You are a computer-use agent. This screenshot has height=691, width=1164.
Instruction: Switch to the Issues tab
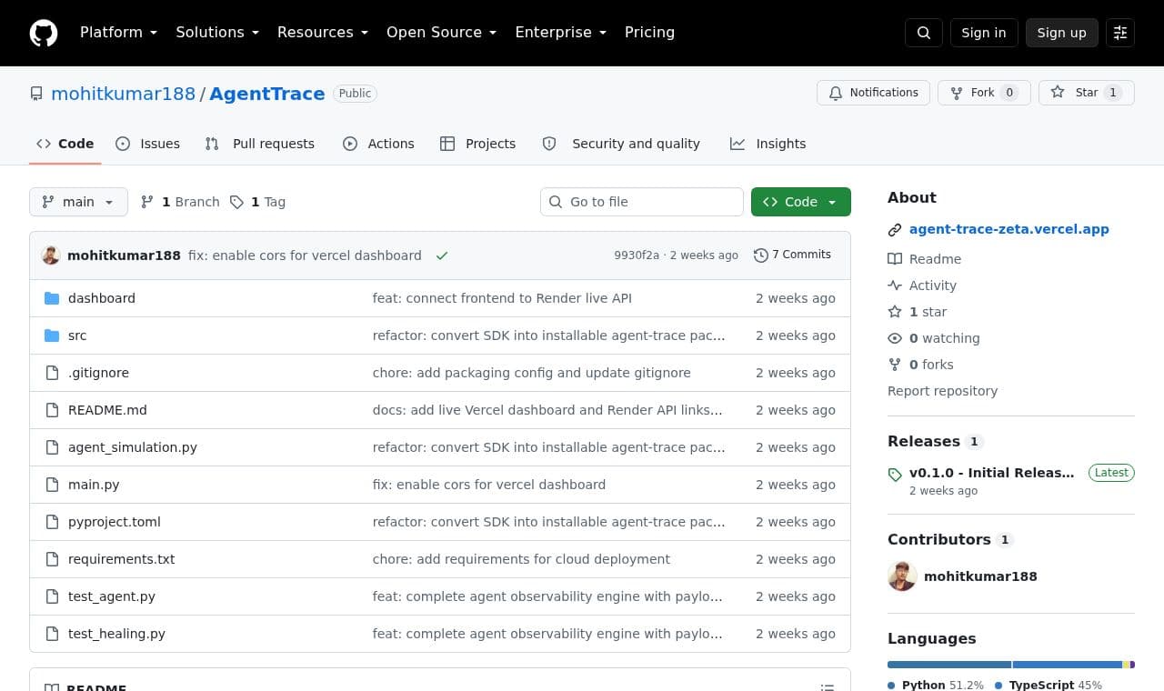point(148,144)
